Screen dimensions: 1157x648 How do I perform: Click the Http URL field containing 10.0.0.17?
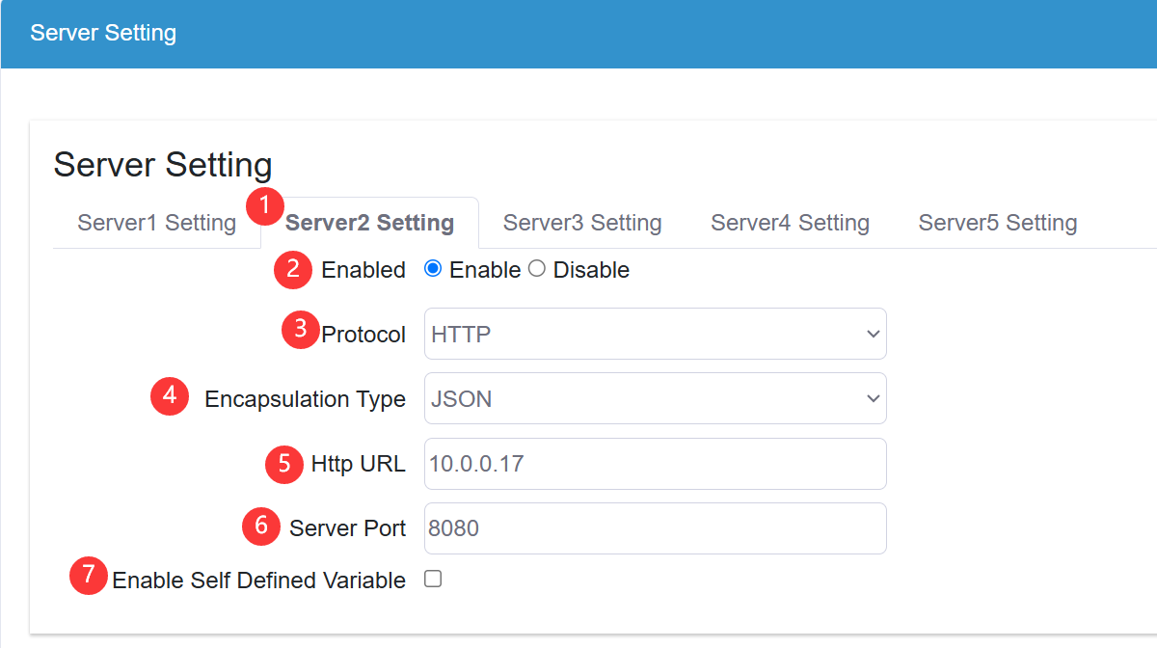(x=656, y=464)
